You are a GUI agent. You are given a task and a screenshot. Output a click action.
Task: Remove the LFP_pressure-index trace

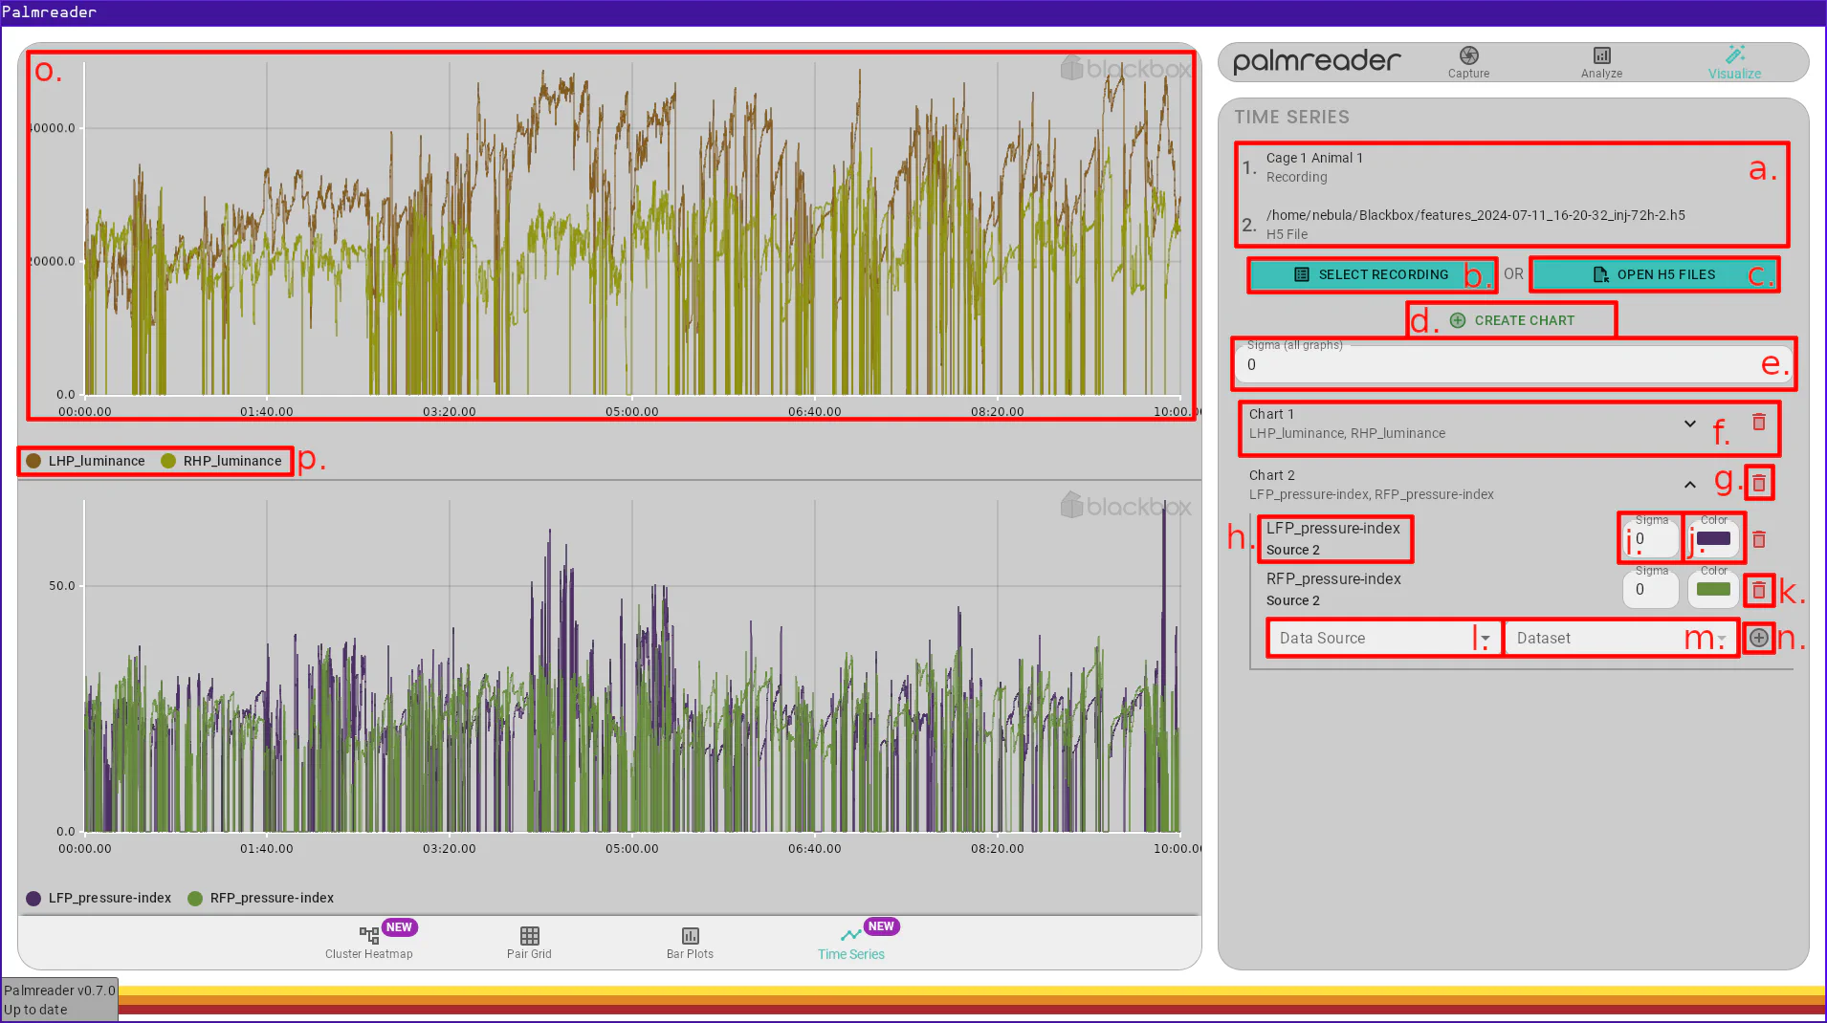[x=1760, y=539]
